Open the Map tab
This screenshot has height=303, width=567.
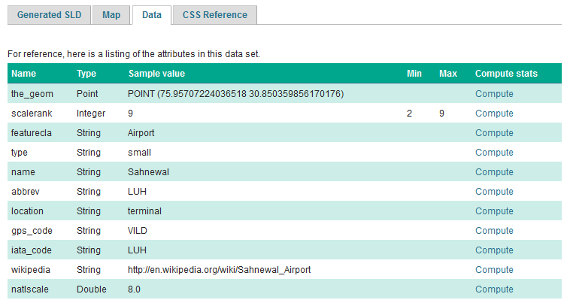[111, 14]
